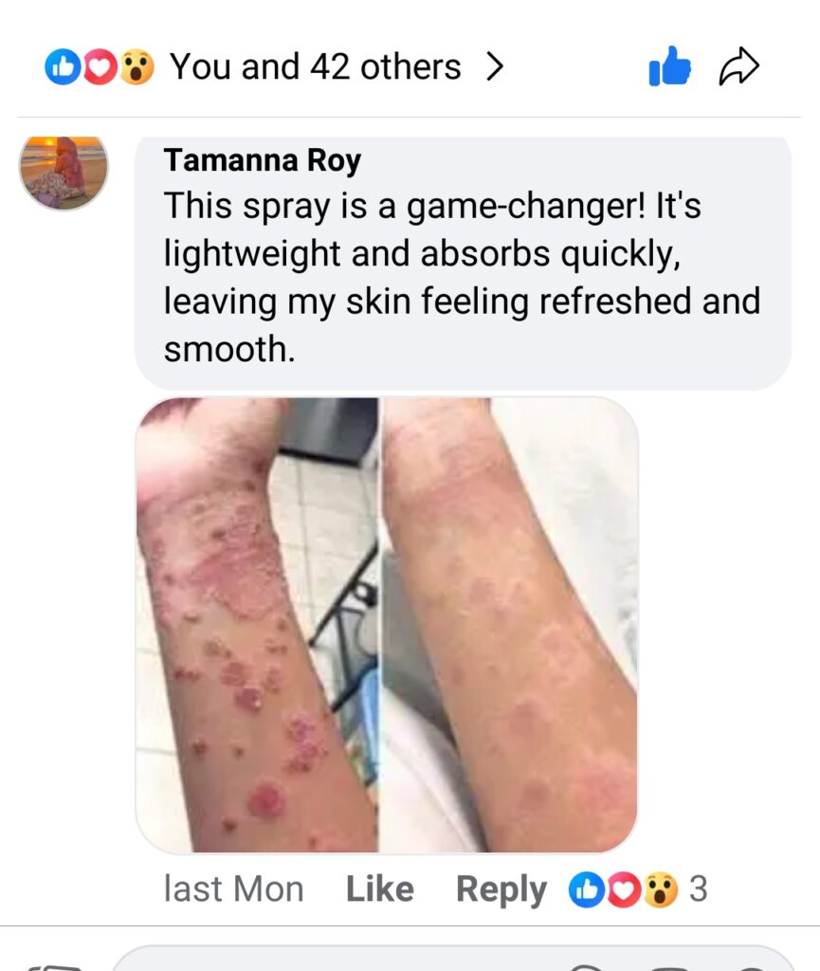820x971 pixels.
Task: Focus the comment input field at the bottom
Action: 452,959
